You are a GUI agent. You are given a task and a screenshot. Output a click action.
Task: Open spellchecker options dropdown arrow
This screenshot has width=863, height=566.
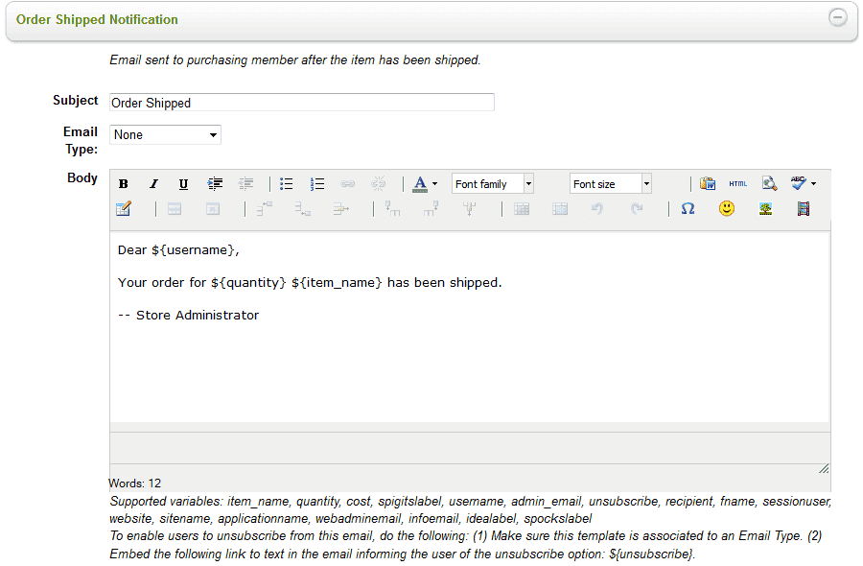point(814,184)
